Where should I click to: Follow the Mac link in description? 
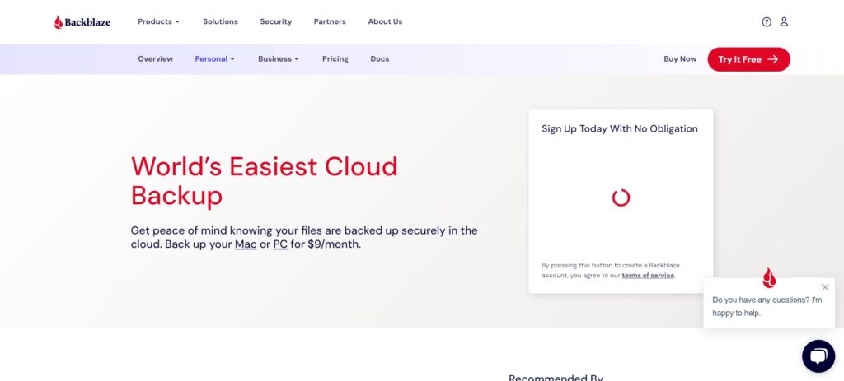click(x=246, y=244)
